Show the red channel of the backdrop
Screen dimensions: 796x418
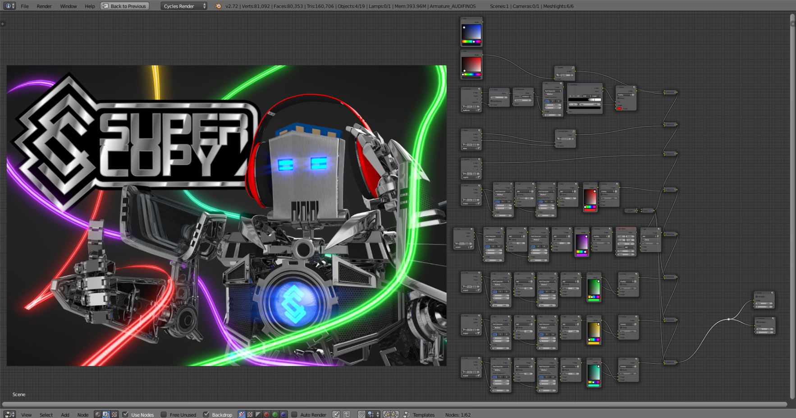click(x=266, y=414)
